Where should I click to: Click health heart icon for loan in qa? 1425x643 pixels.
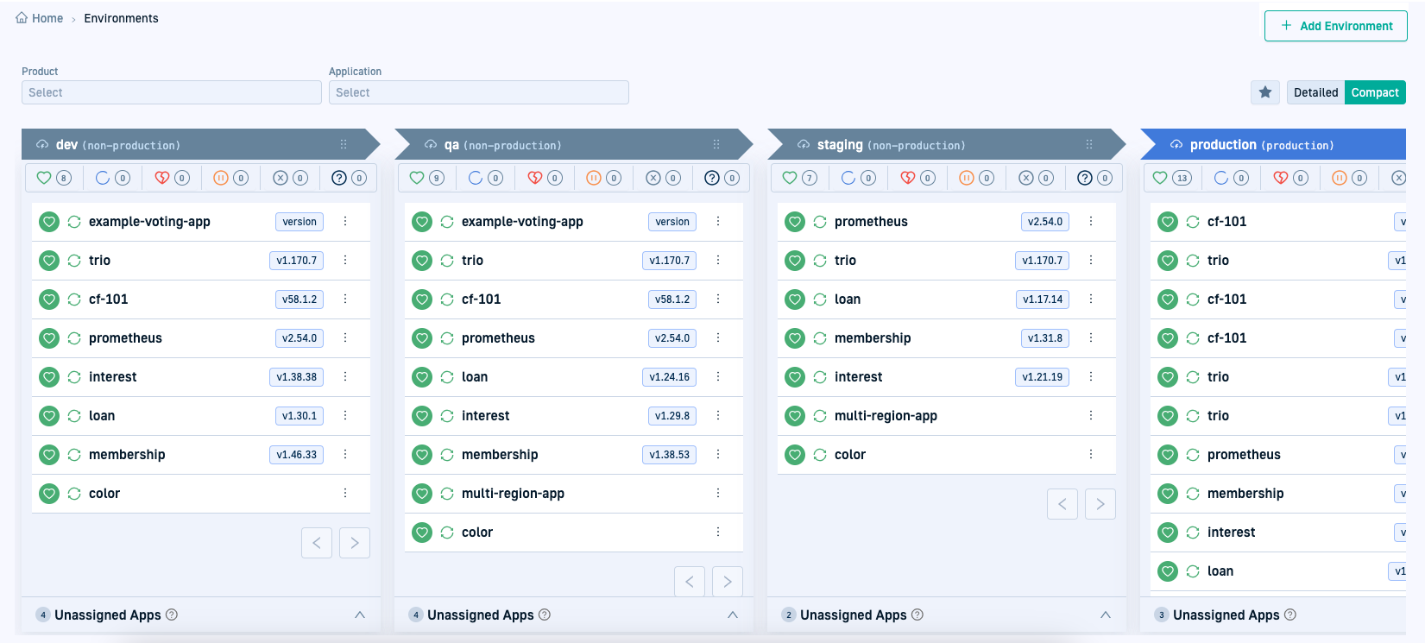[422, 377]
